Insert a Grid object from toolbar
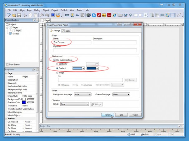Viewport: 189px width, 141px height. click(x=157, y=15)
